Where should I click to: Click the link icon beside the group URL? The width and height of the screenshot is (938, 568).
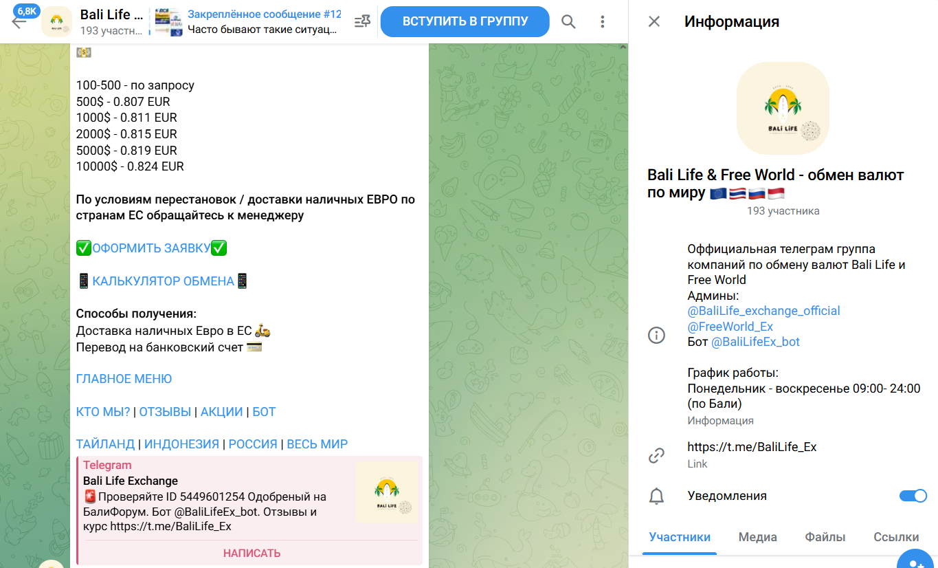click(657, 455)
